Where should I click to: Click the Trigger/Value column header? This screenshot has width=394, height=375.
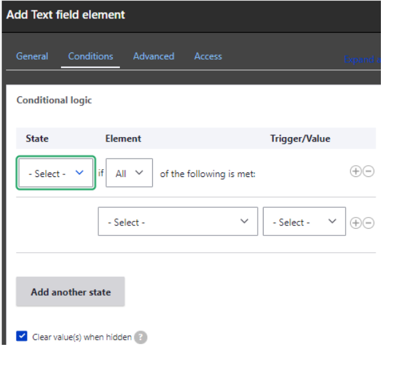point(300,138)
